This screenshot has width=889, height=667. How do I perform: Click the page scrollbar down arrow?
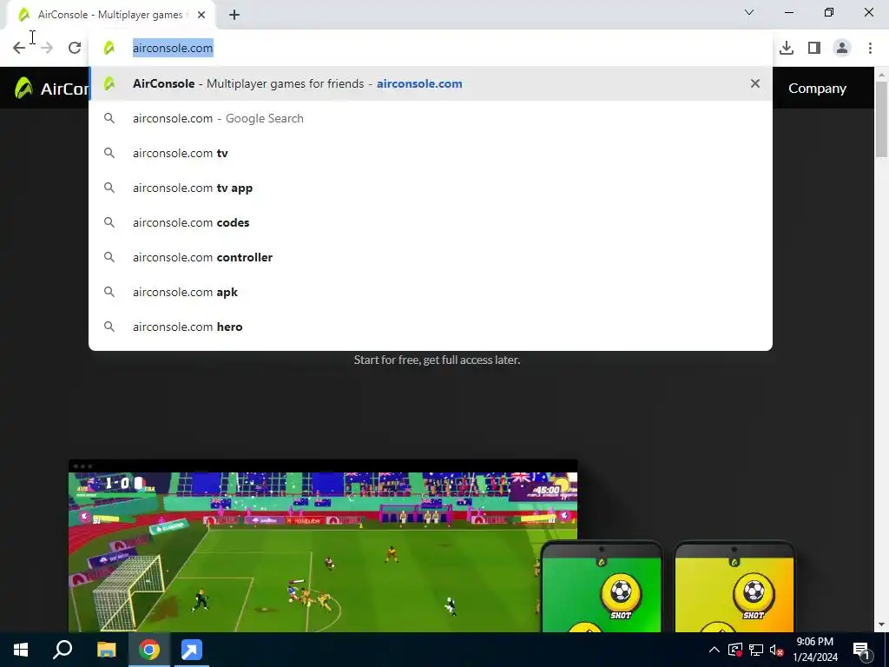click(882, 624)
